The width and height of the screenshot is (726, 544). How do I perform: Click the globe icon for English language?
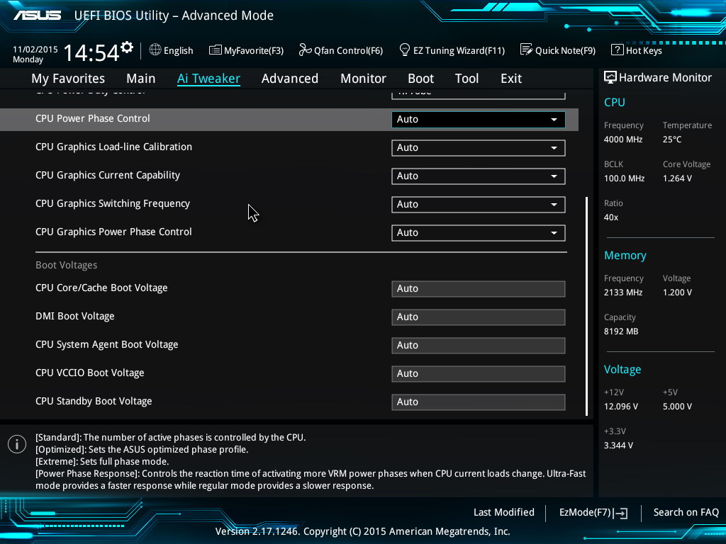pyautogui.click(x=155, y=50)
